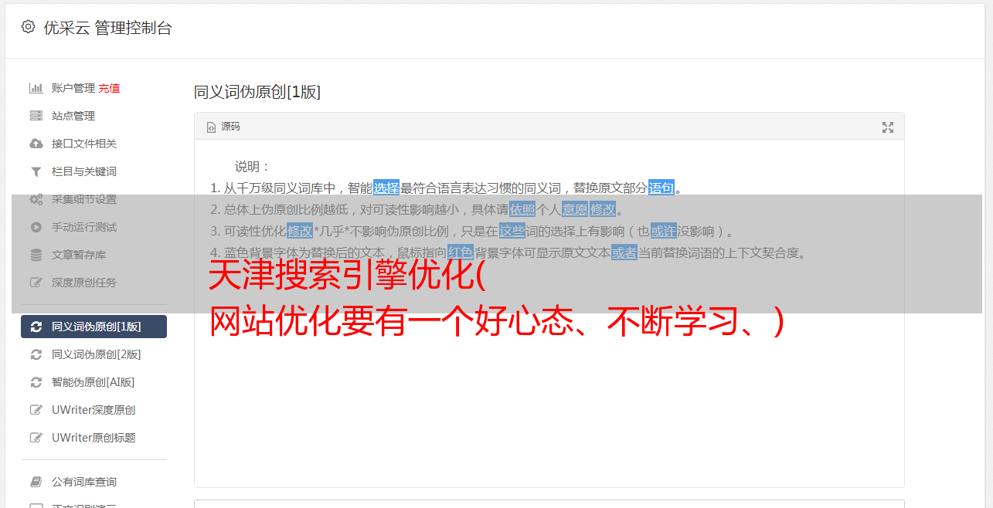Open 同义词伪原创[1版] menu item
This screenshot has width=993, height=508.
coord(94,327)
